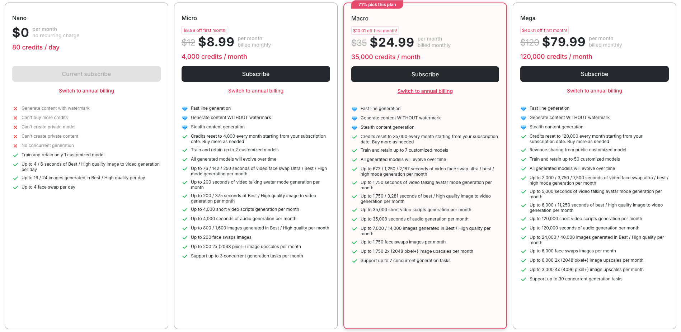Switch Mega plan to annual billing
The height and width of the screenshot is (332, 681).
594,91
